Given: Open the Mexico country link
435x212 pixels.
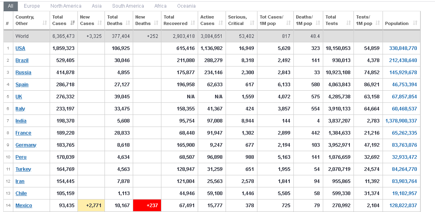Looking at the screenshot, I should [x=24, y=206].
